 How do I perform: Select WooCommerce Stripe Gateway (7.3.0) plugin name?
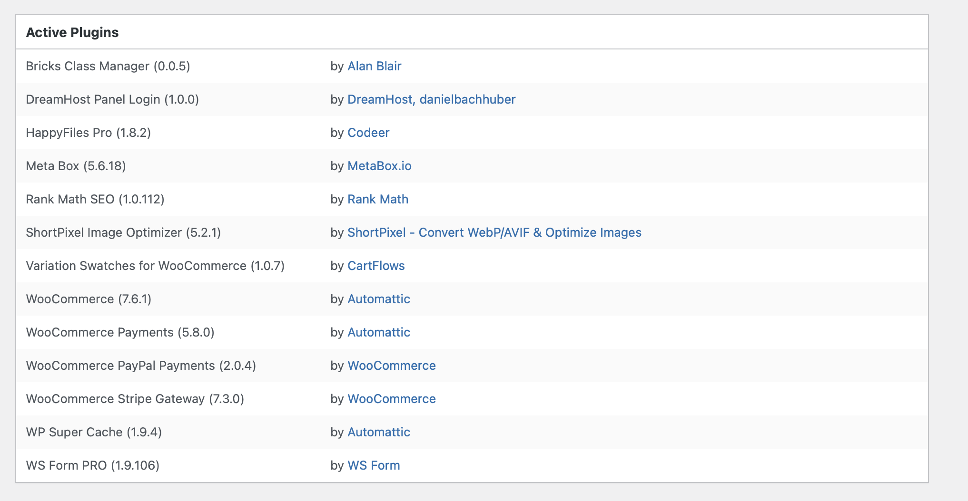click(x=135, y=399)
